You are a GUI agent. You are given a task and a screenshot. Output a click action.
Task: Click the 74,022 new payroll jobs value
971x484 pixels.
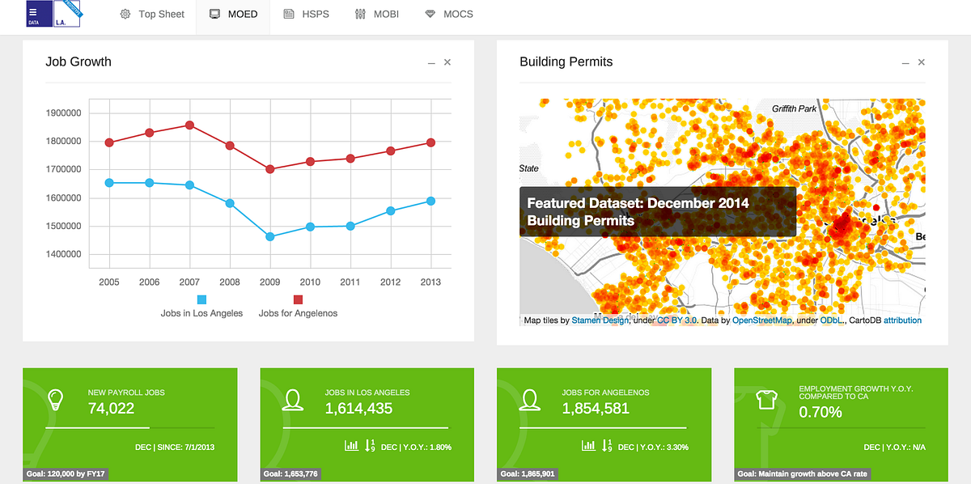111,409
